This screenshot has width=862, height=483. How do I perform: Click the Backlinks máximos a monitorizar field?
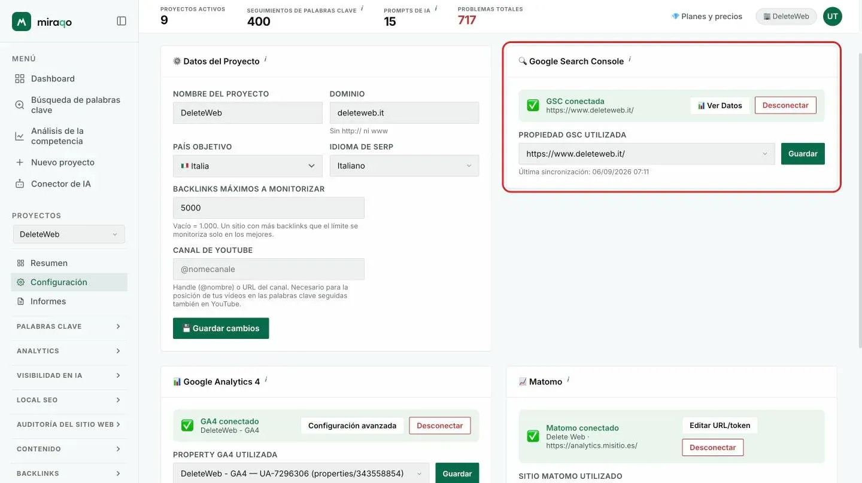click(x=269, y=208)
